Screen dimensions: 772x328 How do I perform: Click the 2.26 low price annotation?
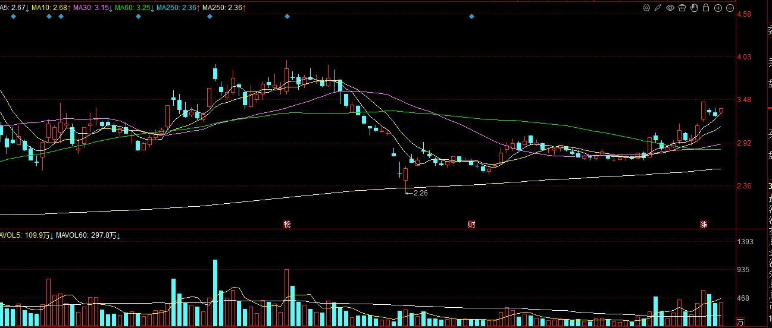click(420, 193)
